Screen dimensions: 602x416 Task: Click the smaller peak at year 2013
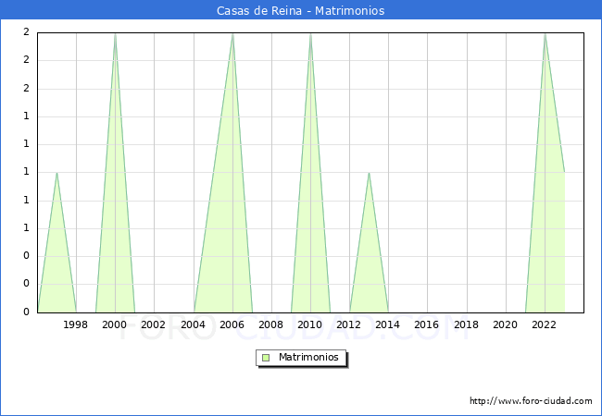point(369,173)
